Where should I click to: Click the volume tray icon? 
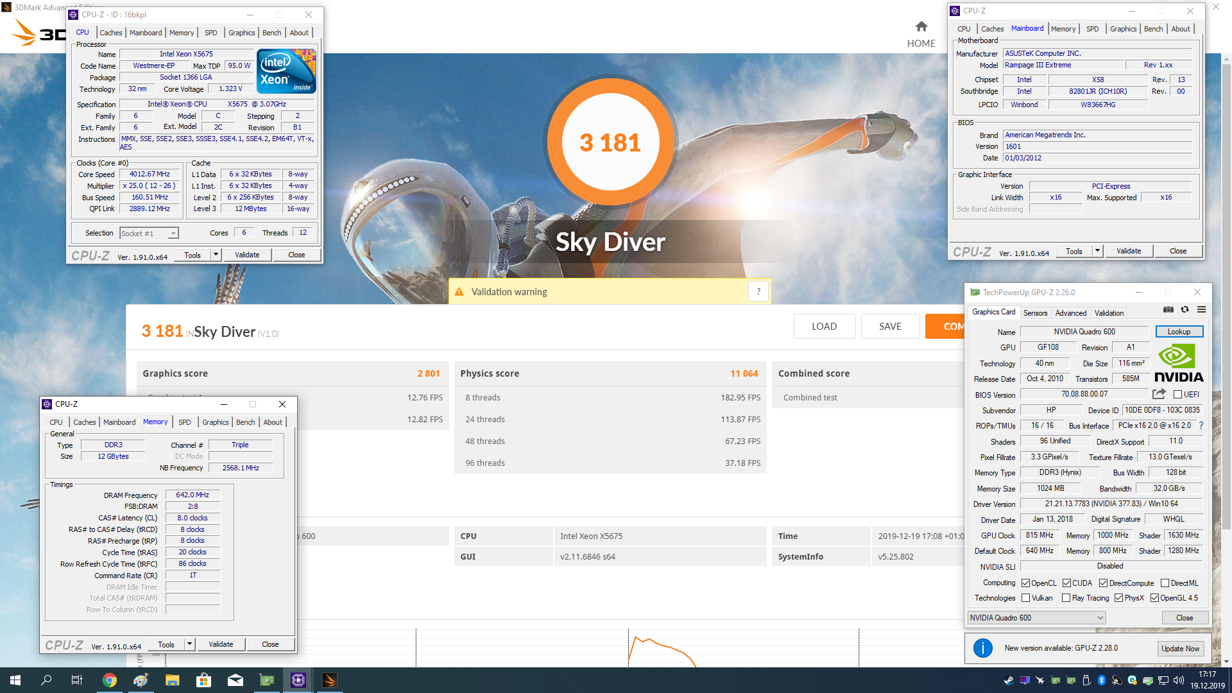tap(1178, 680)
